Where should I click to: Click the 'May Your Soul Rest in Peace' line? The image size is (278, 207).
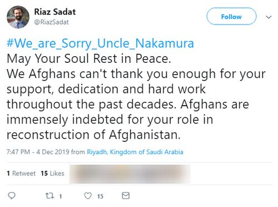click(x=89, y=59)
